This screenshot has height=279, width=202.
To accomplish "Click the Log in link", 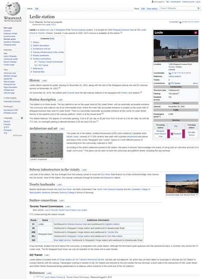I will pyautogui.click(x=198, y=2).
